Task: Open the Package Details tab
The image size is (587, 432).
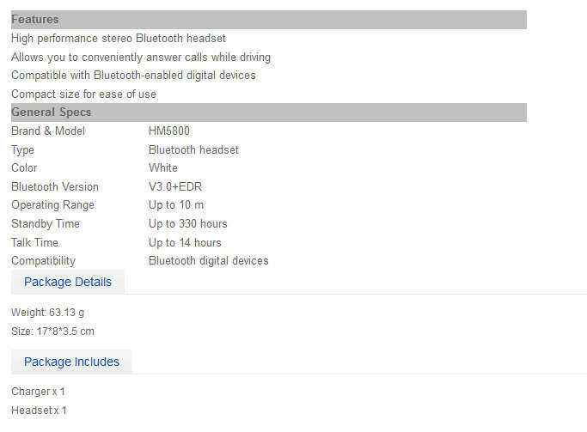Action: [68, 282]
